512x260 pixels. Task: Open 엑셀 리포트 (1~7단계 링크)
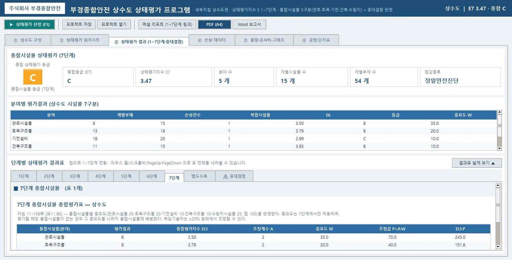167,25
